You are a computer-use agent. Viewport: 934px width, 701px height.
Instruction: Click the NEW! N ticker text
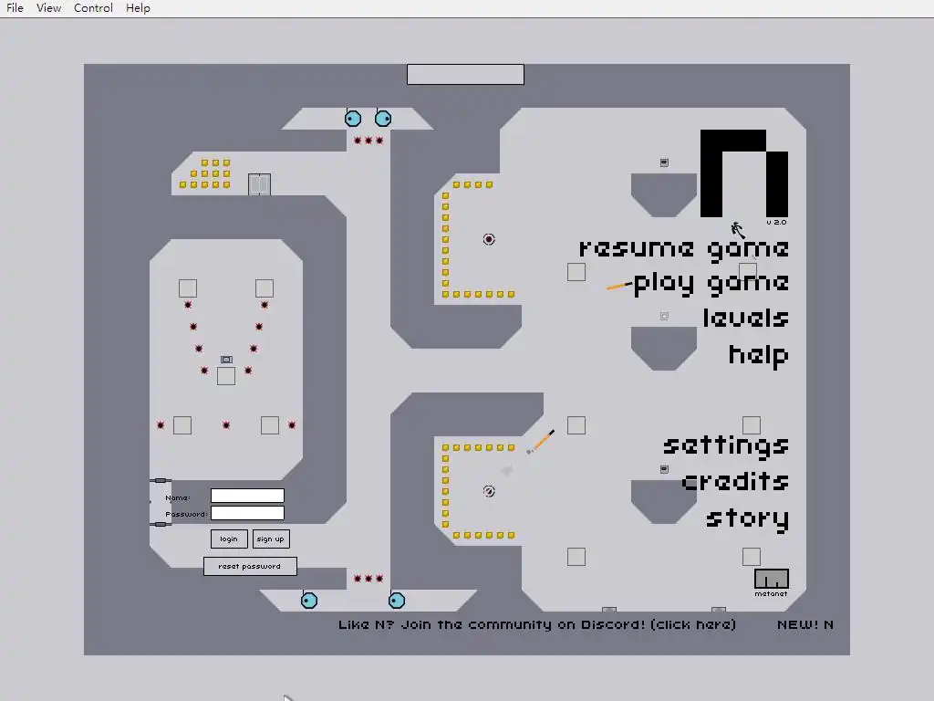805,624
